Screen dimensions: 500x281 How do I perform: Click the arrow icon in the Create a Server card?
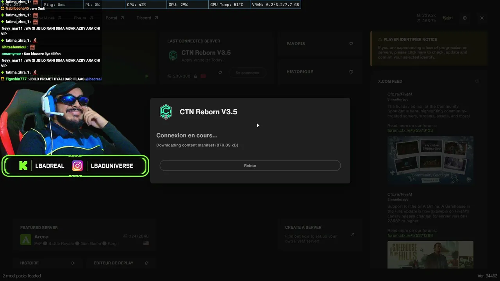pyautogui.click(x=353, y=235)
